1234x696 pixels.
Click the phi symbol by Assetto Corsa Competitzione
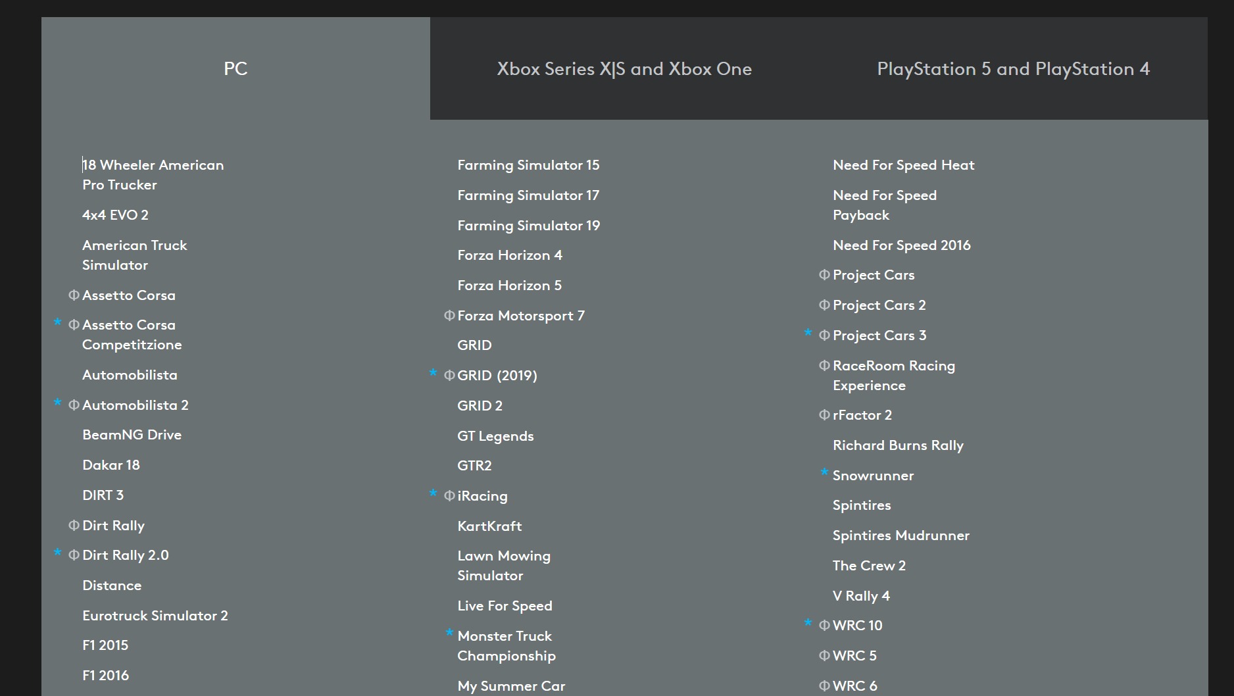(74, 325)
